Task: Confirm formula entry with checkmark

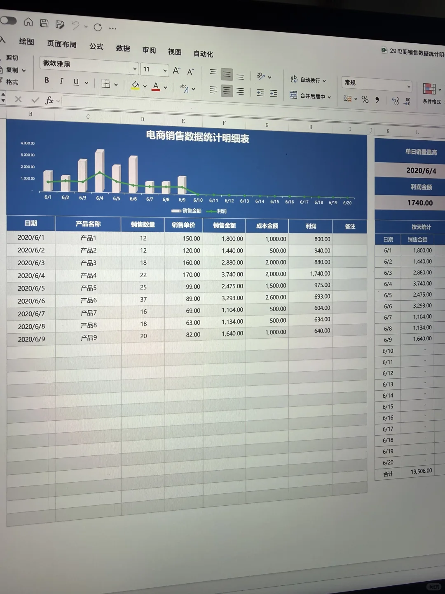Action: point(35,100)
